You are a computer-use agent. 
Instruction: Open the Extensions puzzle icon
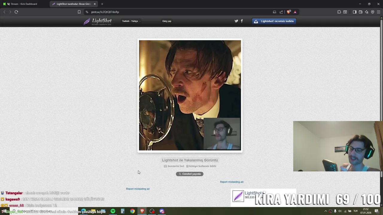tap(339, 12)
